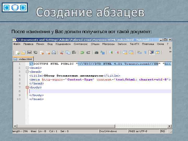This screenshot has height=141, width=188.
Task: Open the Плагины menu
Action: tap(148, 44)
